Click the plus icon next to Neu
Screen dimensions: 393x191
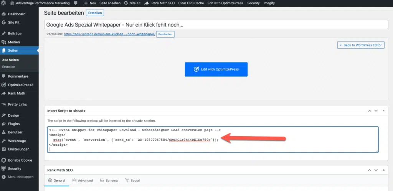coord(86,3)
